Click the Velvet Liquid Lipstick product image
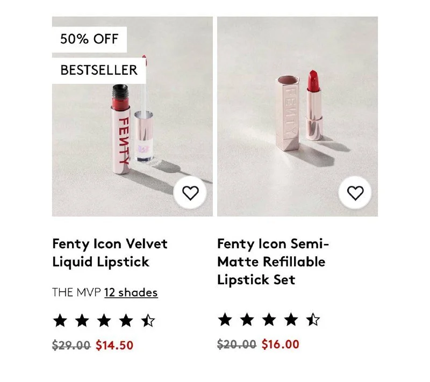430x382 pixels. coord(132,117)
